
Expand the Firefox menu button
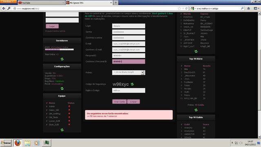pyautogui.click(x=8, y=2)
